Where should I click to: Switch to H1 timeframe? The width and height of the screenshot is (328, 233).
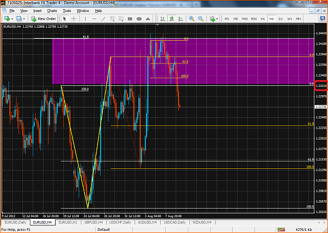pos(263,19)
